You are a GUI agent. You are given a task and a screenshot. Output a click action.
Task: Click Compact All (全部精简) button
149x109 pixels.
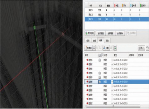point(111,33)
